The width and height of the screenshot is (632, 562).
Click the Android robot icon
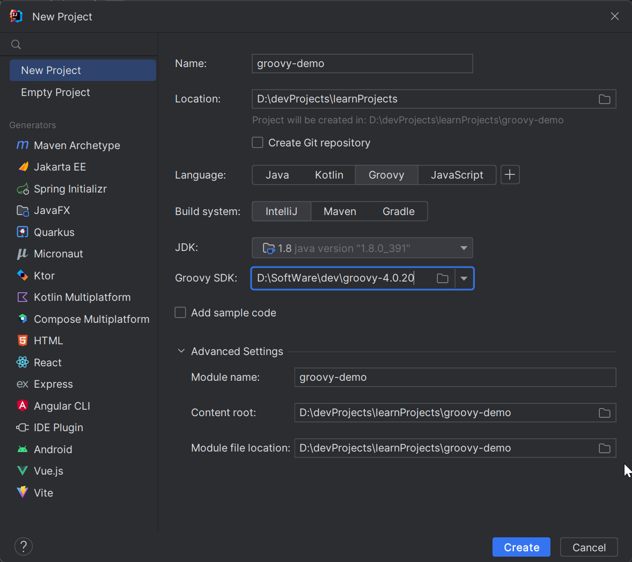click(x=23, y=449)
